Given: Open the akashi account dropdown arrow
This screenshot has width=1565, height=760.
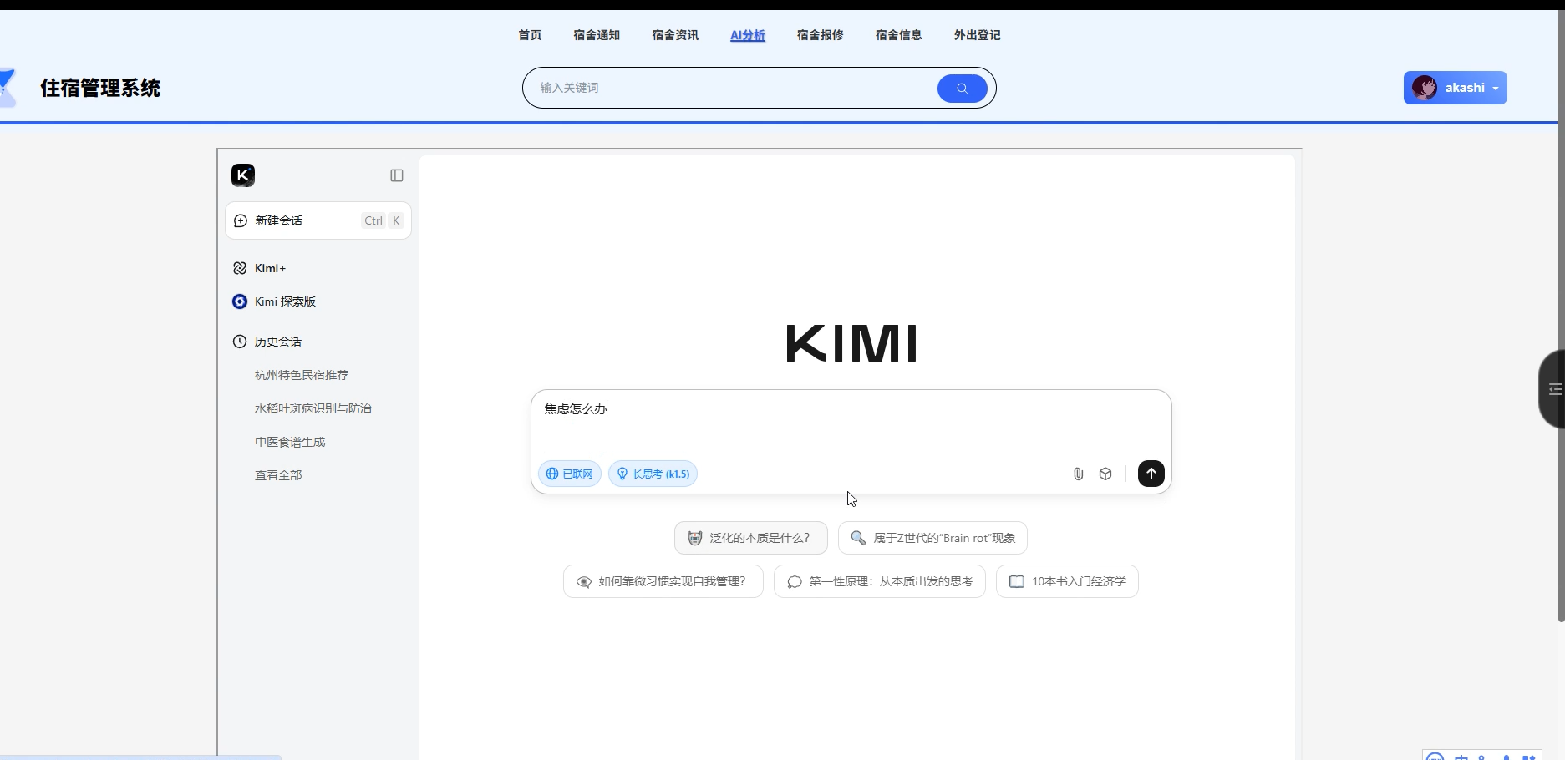Looking at the screenshot, I should point(1496,89).
